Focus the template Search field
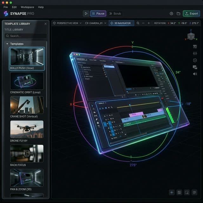This screenshot has width=203, height=203. coord(26,36)
